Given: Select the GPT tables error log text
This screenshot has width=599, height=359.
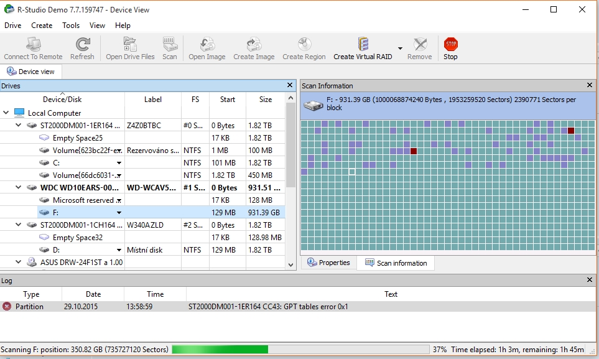Looking at the screenshot, I should [268, 307].
